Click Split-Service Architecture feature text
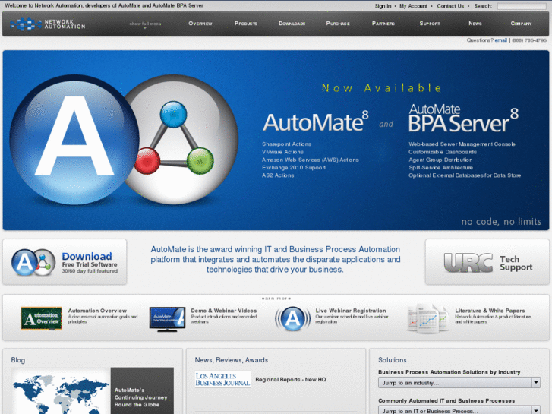This screenshot has width=552, height=414. [x=440, y=167]
